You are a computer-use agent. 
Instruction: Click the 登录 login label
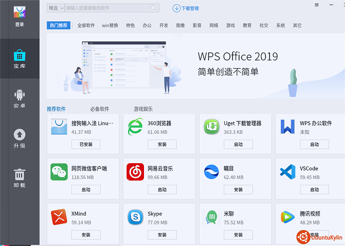pos(19,24)
